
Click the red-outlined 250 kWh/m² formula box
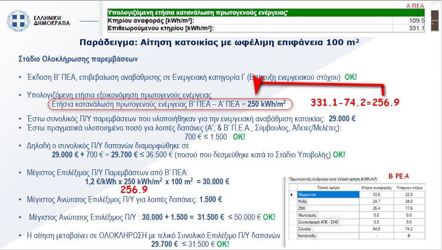168,104
